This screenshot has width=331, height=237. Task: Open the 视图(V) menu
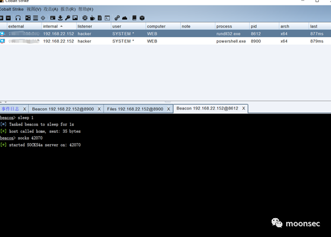[x=34, y=9]
